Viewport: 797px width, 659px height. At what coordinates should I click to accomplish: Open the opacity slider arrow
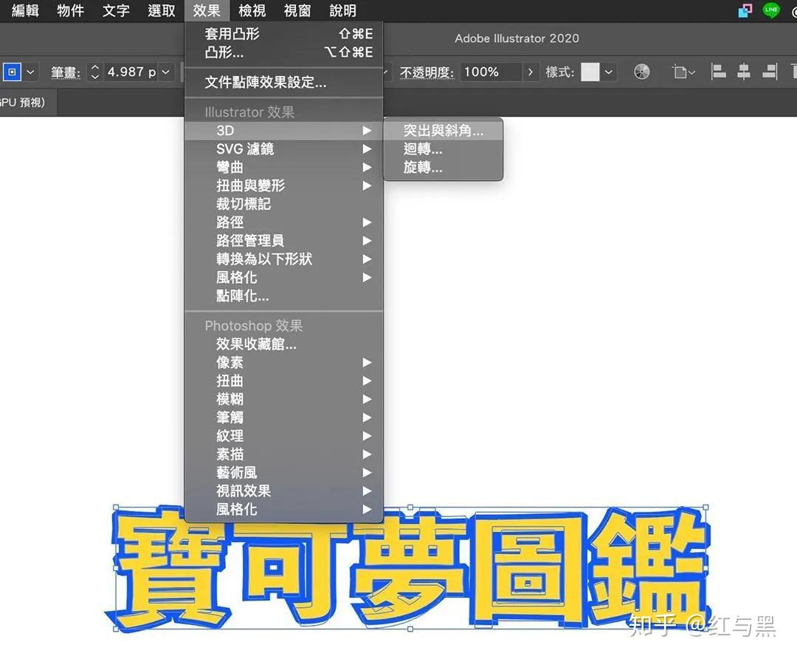coord(530,72)
